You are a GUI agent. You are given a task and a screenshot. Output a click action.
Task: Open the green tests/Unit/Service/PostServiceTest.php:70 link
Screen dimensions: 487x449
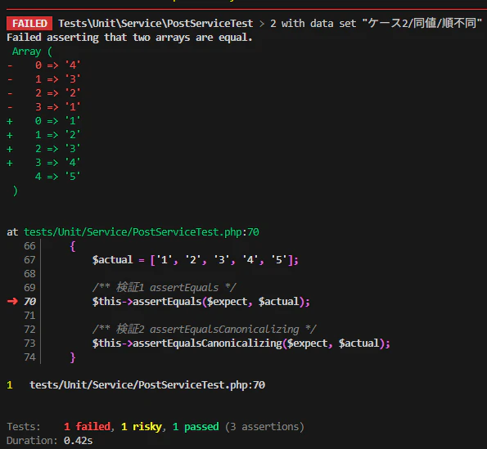click(142, 231)
